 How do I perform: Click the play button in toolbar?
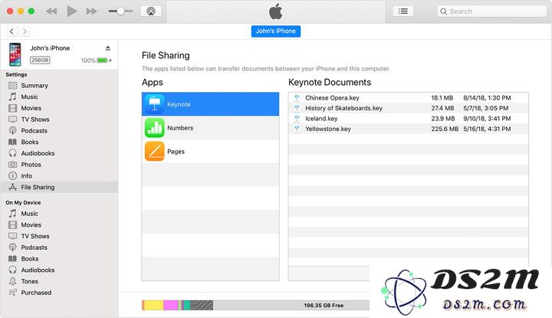click(72, 11)
